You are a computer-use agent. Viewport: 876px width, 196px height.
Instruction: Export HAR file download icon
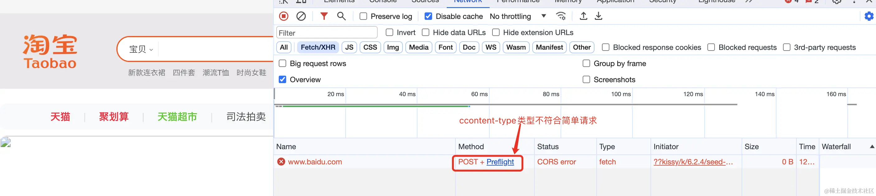(x=598, y=16)
